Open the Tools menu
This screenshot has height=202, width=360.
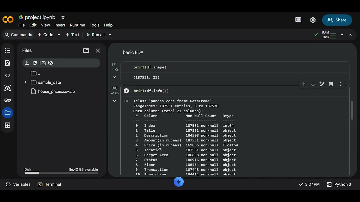tap(94, 25)
